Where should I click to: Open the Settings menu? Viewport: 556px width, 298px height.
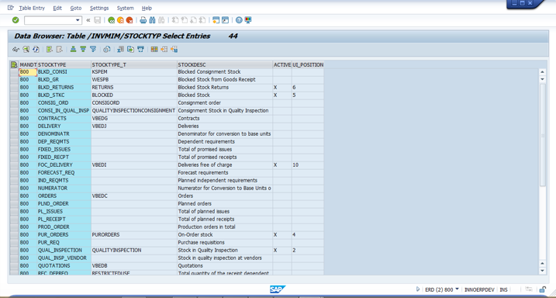[x=99, y=9]
